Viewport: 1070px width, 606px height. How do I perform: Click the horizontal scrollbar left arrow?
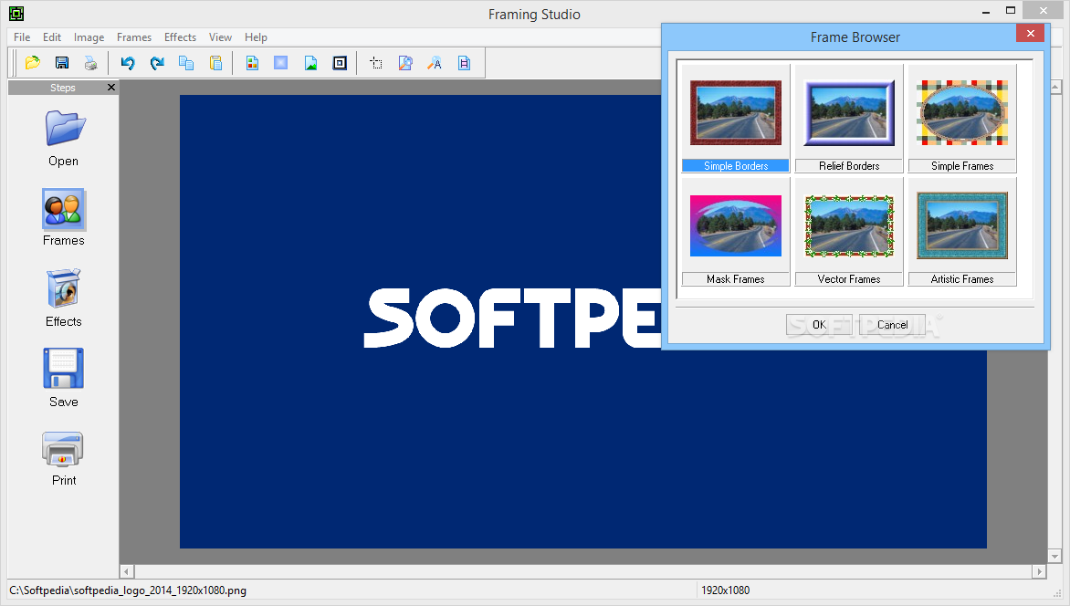126,571
